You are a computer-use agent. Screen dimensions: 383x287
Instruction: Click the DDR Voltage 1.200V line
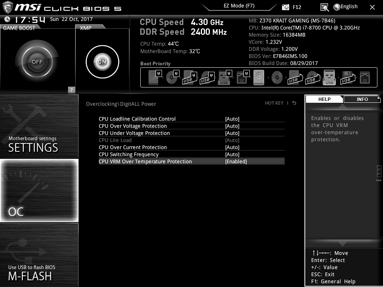273,49
